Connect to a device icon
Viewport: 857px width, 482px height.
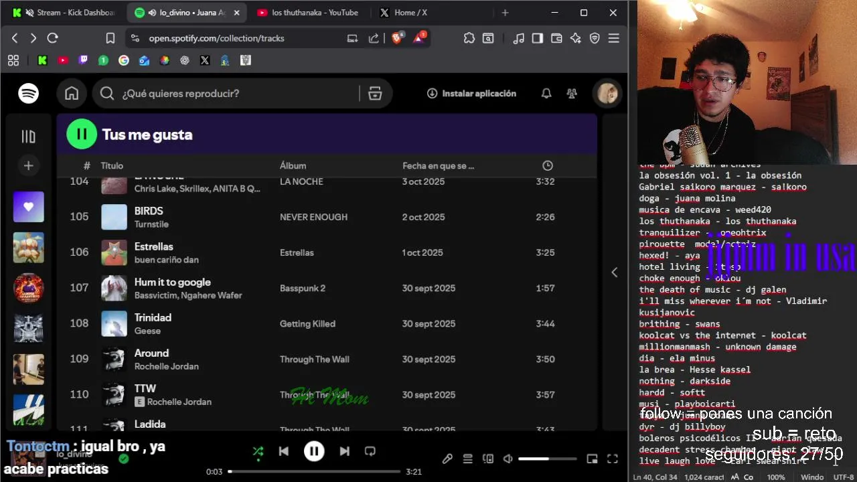(x=488, y=459)
